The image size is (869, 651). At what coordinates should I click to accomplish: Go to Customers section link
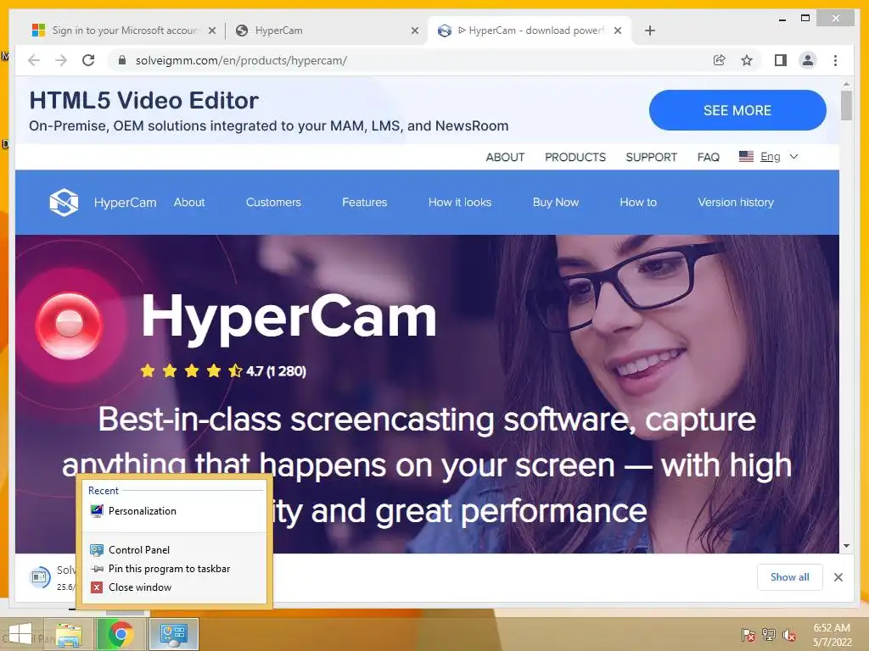(273, 202)
